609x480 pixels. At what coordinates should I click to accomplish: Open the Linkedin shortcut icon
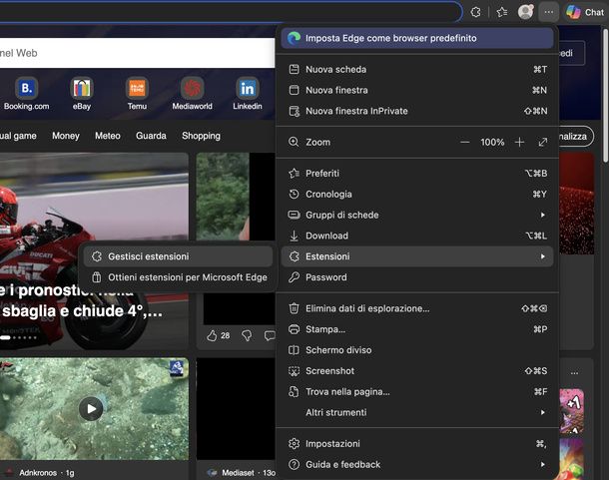tap(248, 89)
